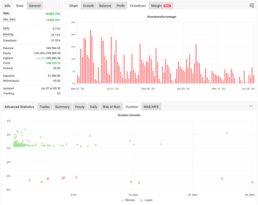Screen dimensions: 258x205
Task: Click the ellipsis options icon
Action: tap(251, 106)
